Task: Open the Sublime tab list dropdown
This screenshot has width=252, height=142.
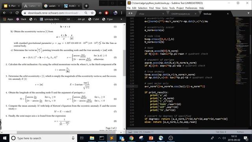Action: pyautogui.click(x=248, y=13)
